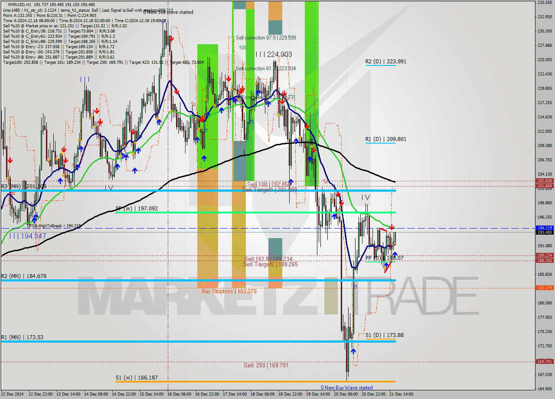Select the 'FSB-HighToBreak | 194.219' label
The height and width of the screenshot is (399, 555).
click(x=54, y=226)
